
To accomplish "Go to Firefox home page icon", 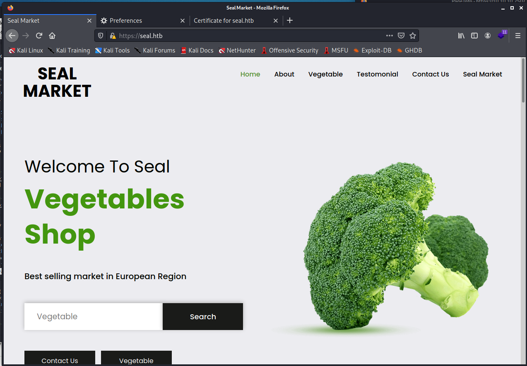I will point(52,36).
